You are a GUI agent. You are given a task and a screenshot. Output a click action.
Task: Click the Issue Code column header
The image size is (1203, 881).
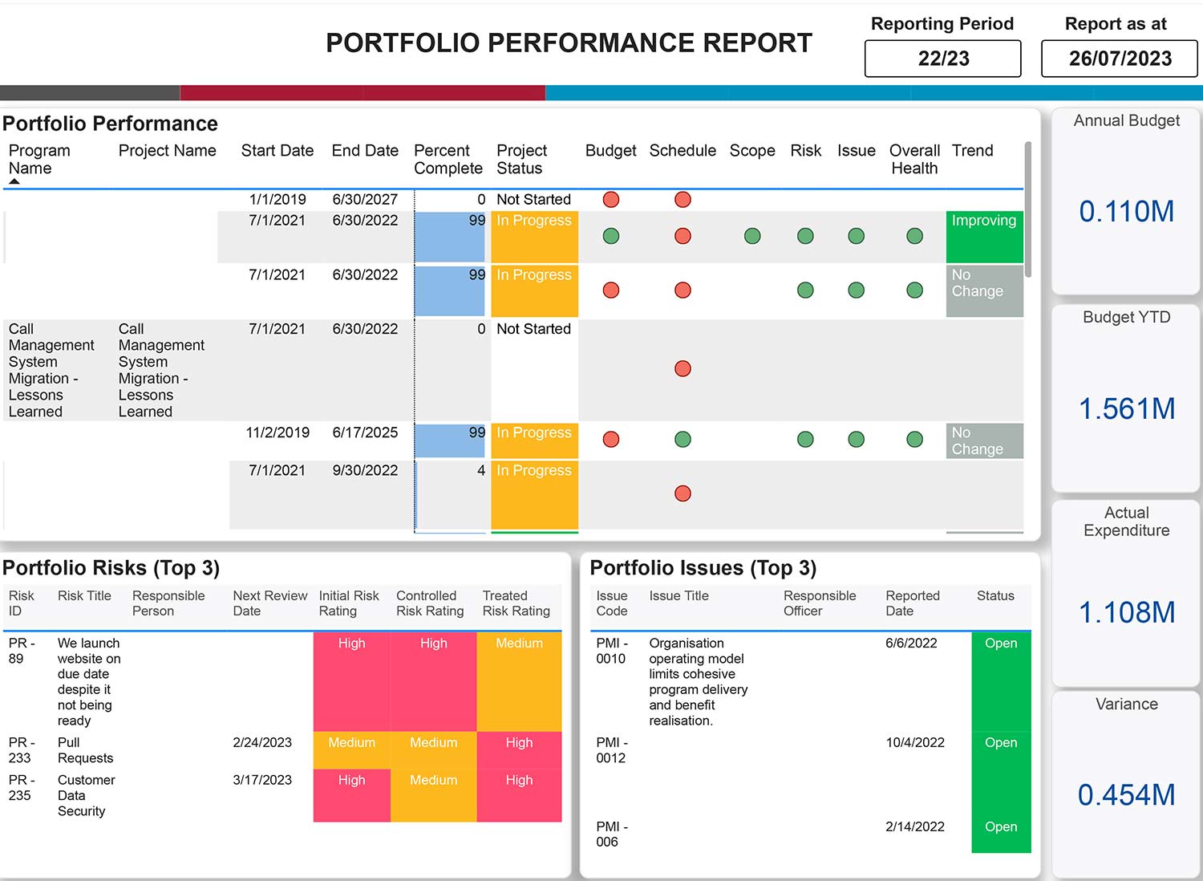tap(612, 603)
